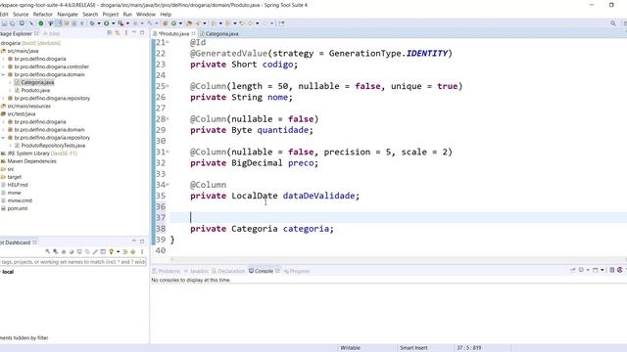Open the Navigate menu
627x352 pixels.
tap(68, 14)
